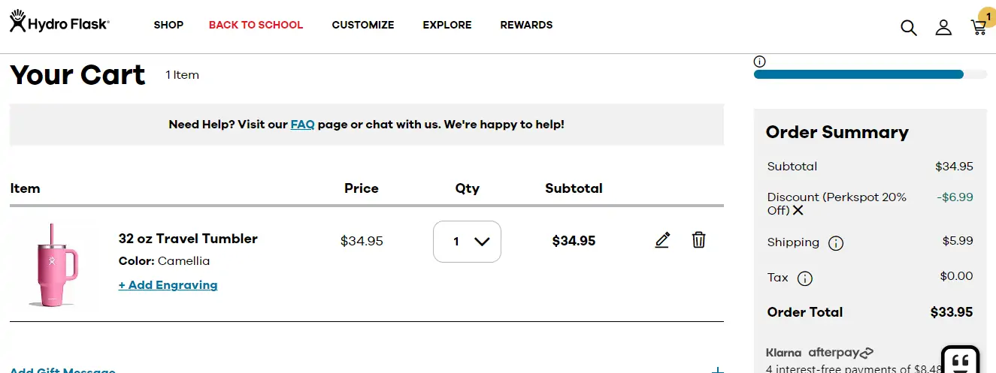Open the search magnifier icon
This screenshot has width=996, height=373.
[x=908, y=28]
